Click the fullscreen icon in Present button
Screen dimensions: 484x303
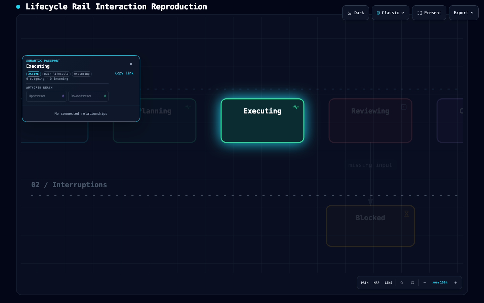(x=419, y=13)
